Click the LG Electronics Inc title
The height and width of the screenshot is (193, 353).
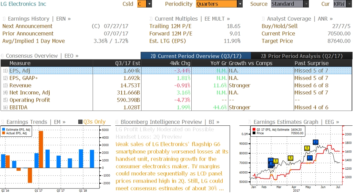click(23, 4)
